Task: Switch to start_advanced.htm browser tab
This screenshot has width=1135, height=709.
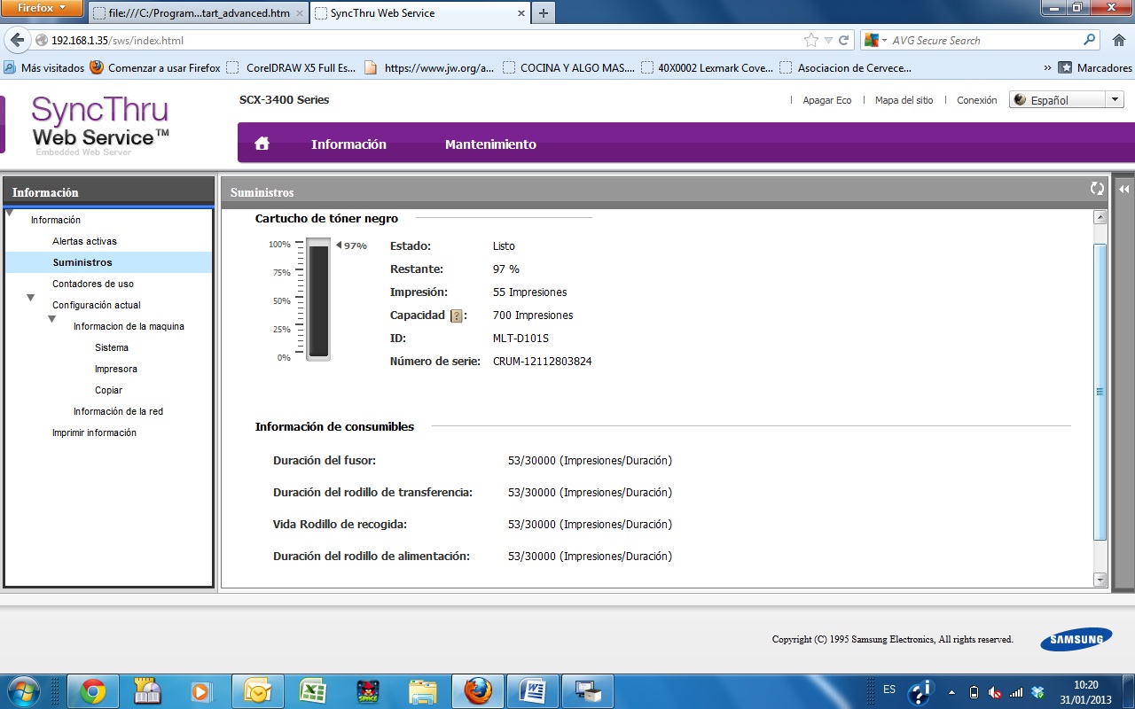Action: (198, 13)
